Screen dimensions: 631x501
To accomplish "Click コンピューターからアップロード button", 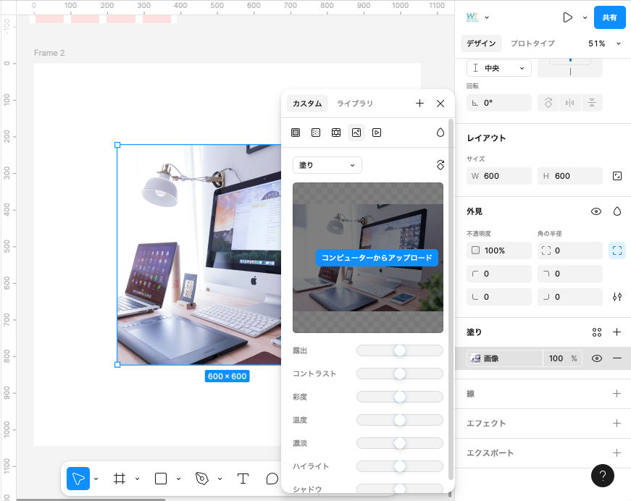I will [377, 258].
